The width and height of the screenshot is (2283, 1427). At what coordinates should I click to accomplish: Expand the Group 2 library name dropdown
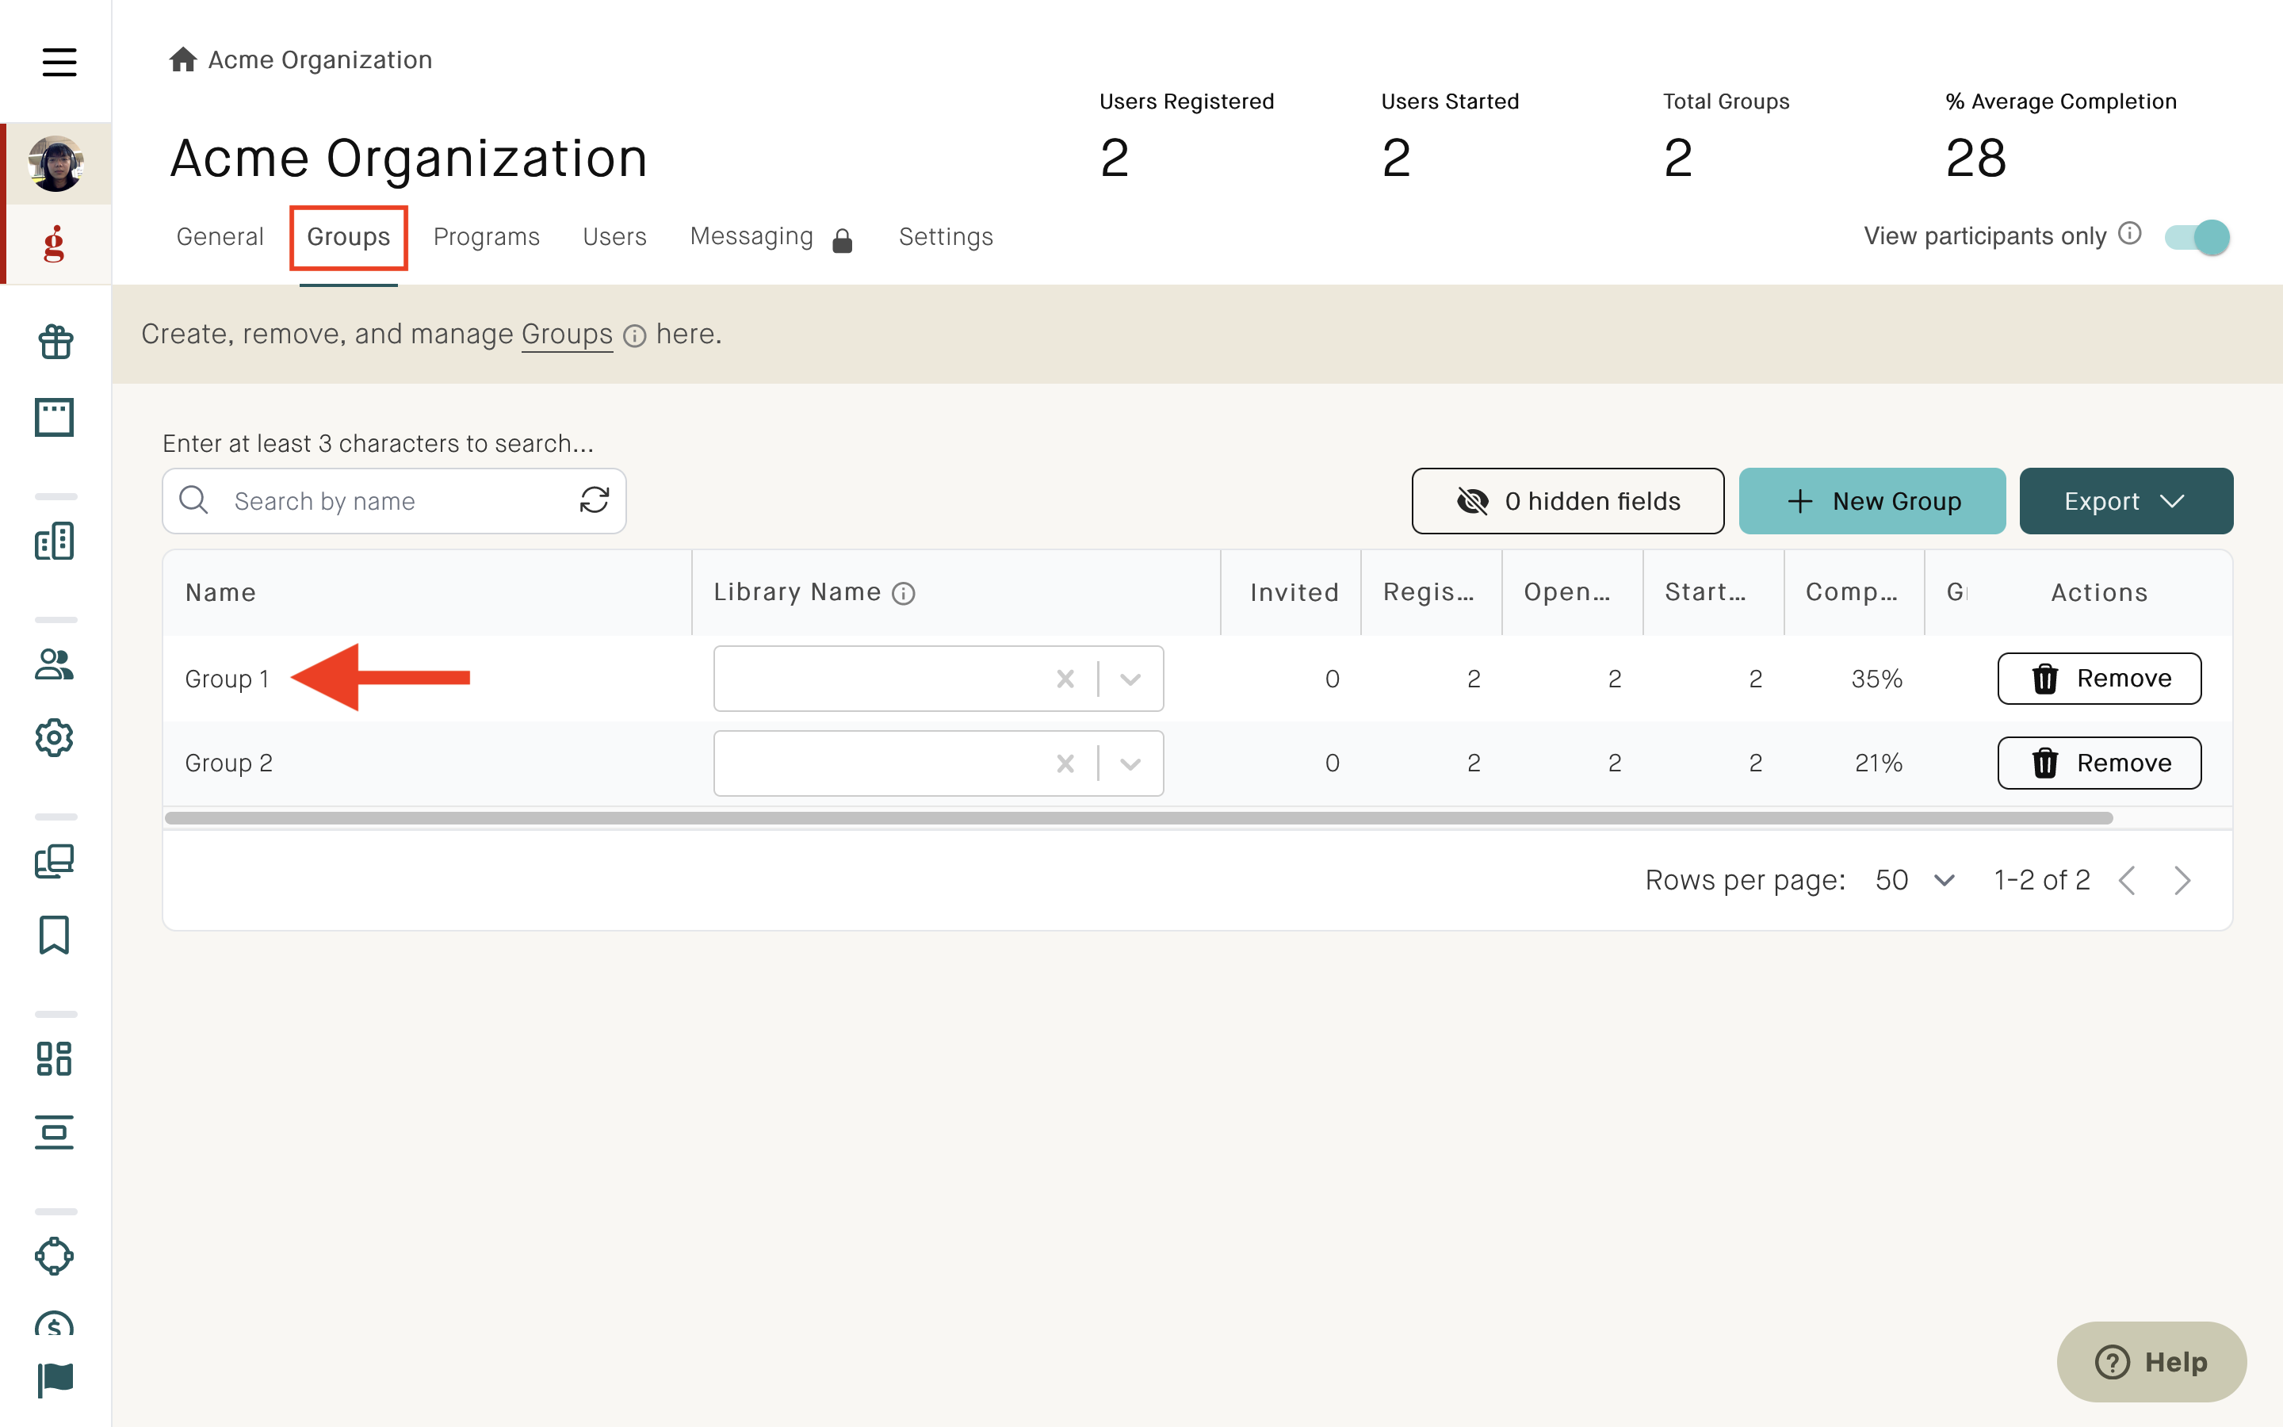click(x=1130, y=763)
